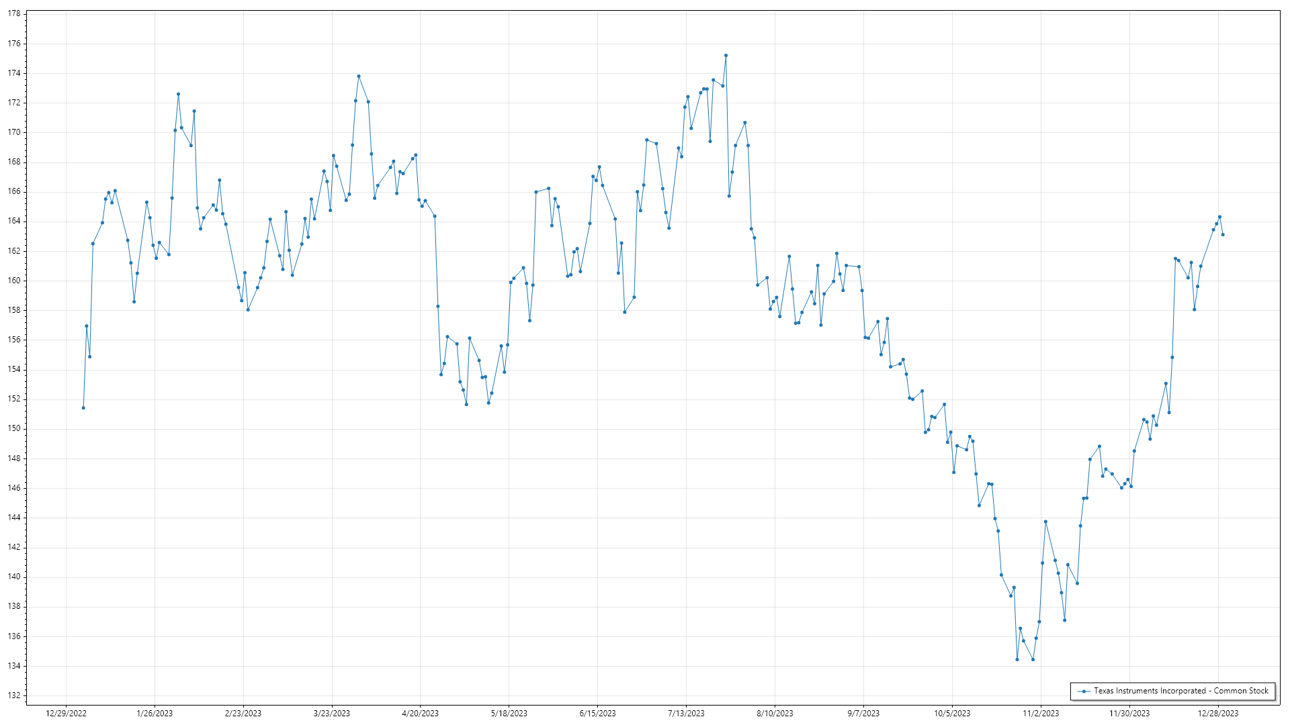Click the 2/23/2023 x-axis date label
This screenshot has width=1290, height=725.
point(243,714)
